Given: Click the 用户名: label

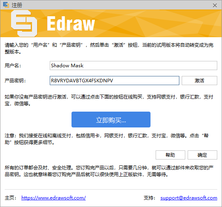Looking at the screenshot, I should coord(13,66).
